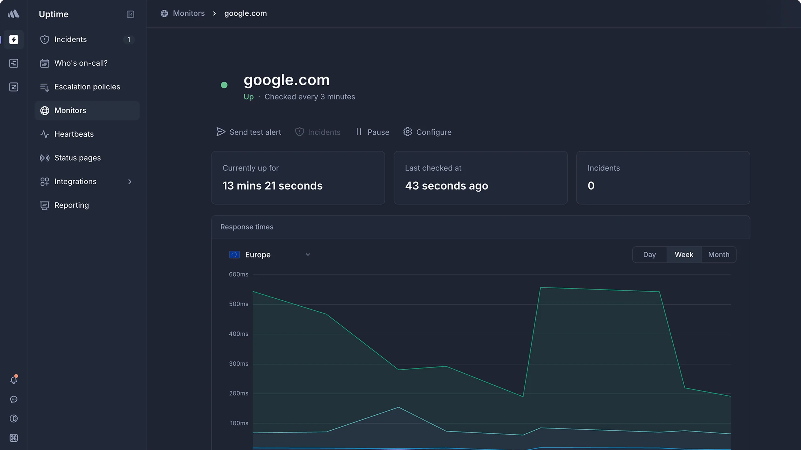Click the Status pages broadcast icon
The image size is (801, 450).
point(45,158)
